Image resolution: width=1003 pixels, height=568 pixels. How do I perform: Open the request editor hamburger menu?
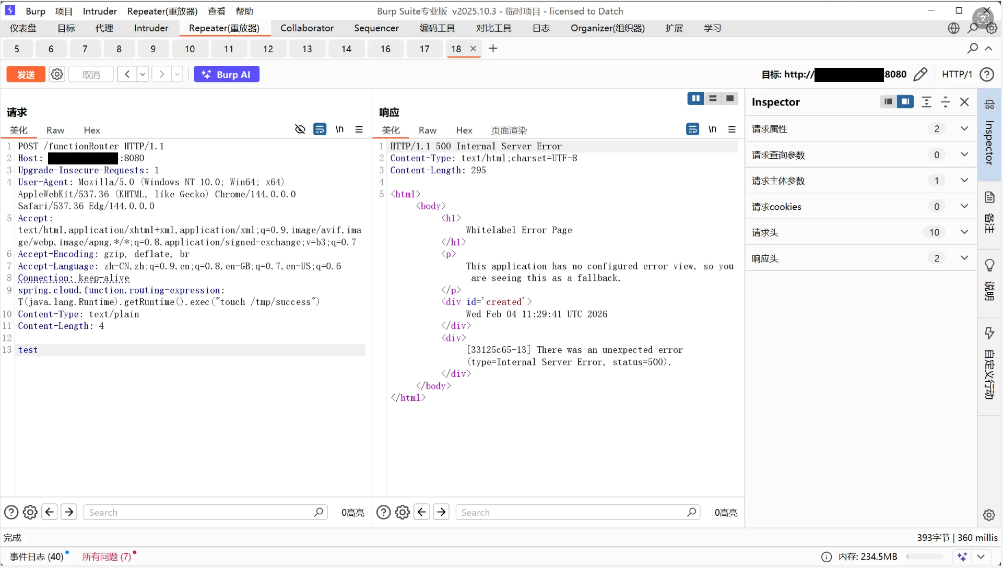pyautogui.click(x=359, y=129)
